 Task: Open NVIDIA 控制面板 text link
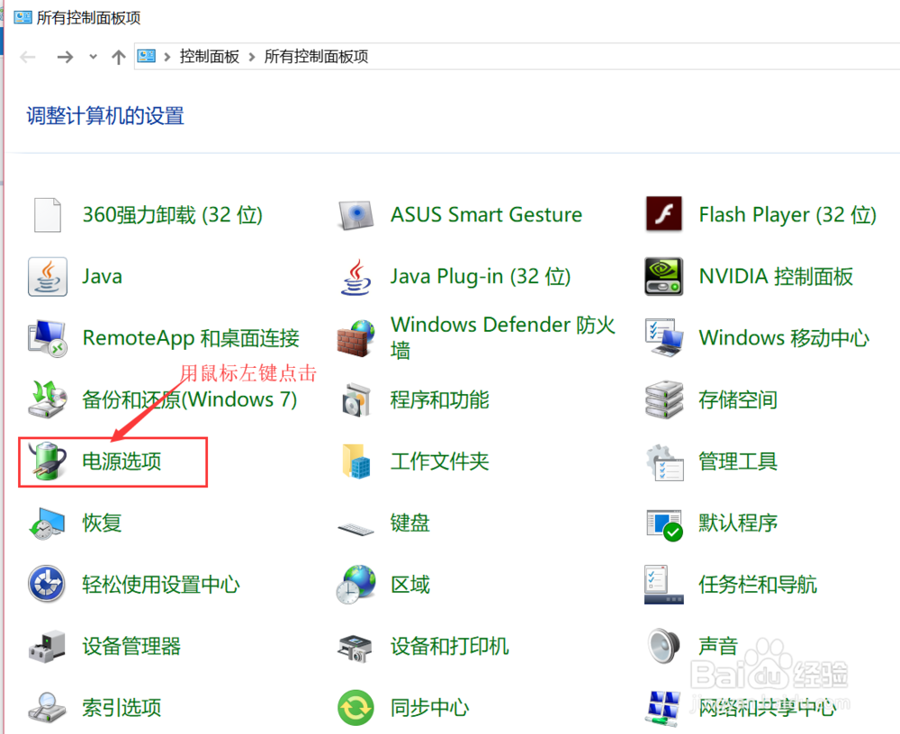click(776, 276)
